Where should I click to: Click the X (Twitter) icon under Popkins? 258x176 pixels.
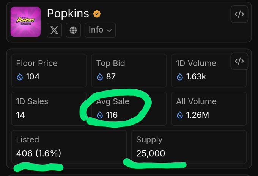pyautogui.click(x=54, y=30)
